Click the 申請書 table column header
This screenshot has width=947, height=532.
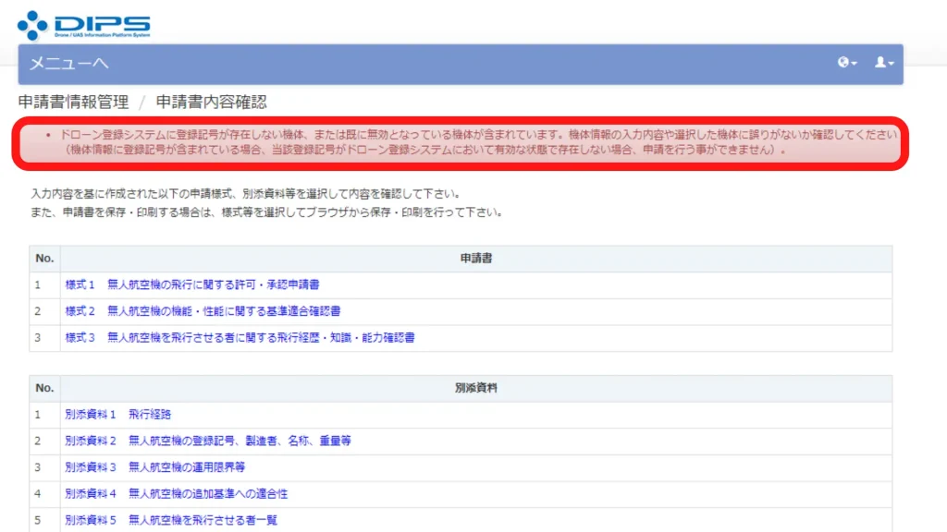click(475, 259)
